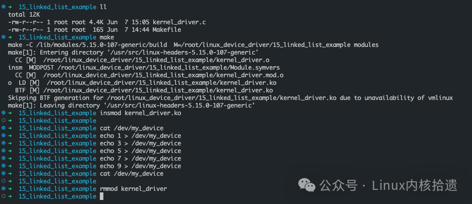Click the WeChat logo in the watermark
472x204 pixels.
tap(307, 185)
